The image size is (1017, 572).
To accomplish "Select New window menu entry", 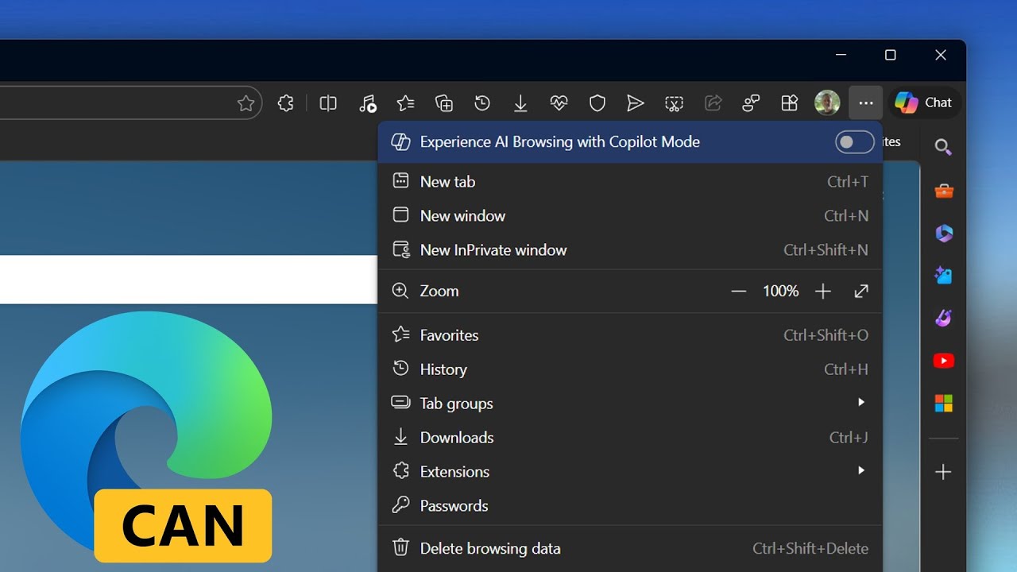I will point(630,216).
